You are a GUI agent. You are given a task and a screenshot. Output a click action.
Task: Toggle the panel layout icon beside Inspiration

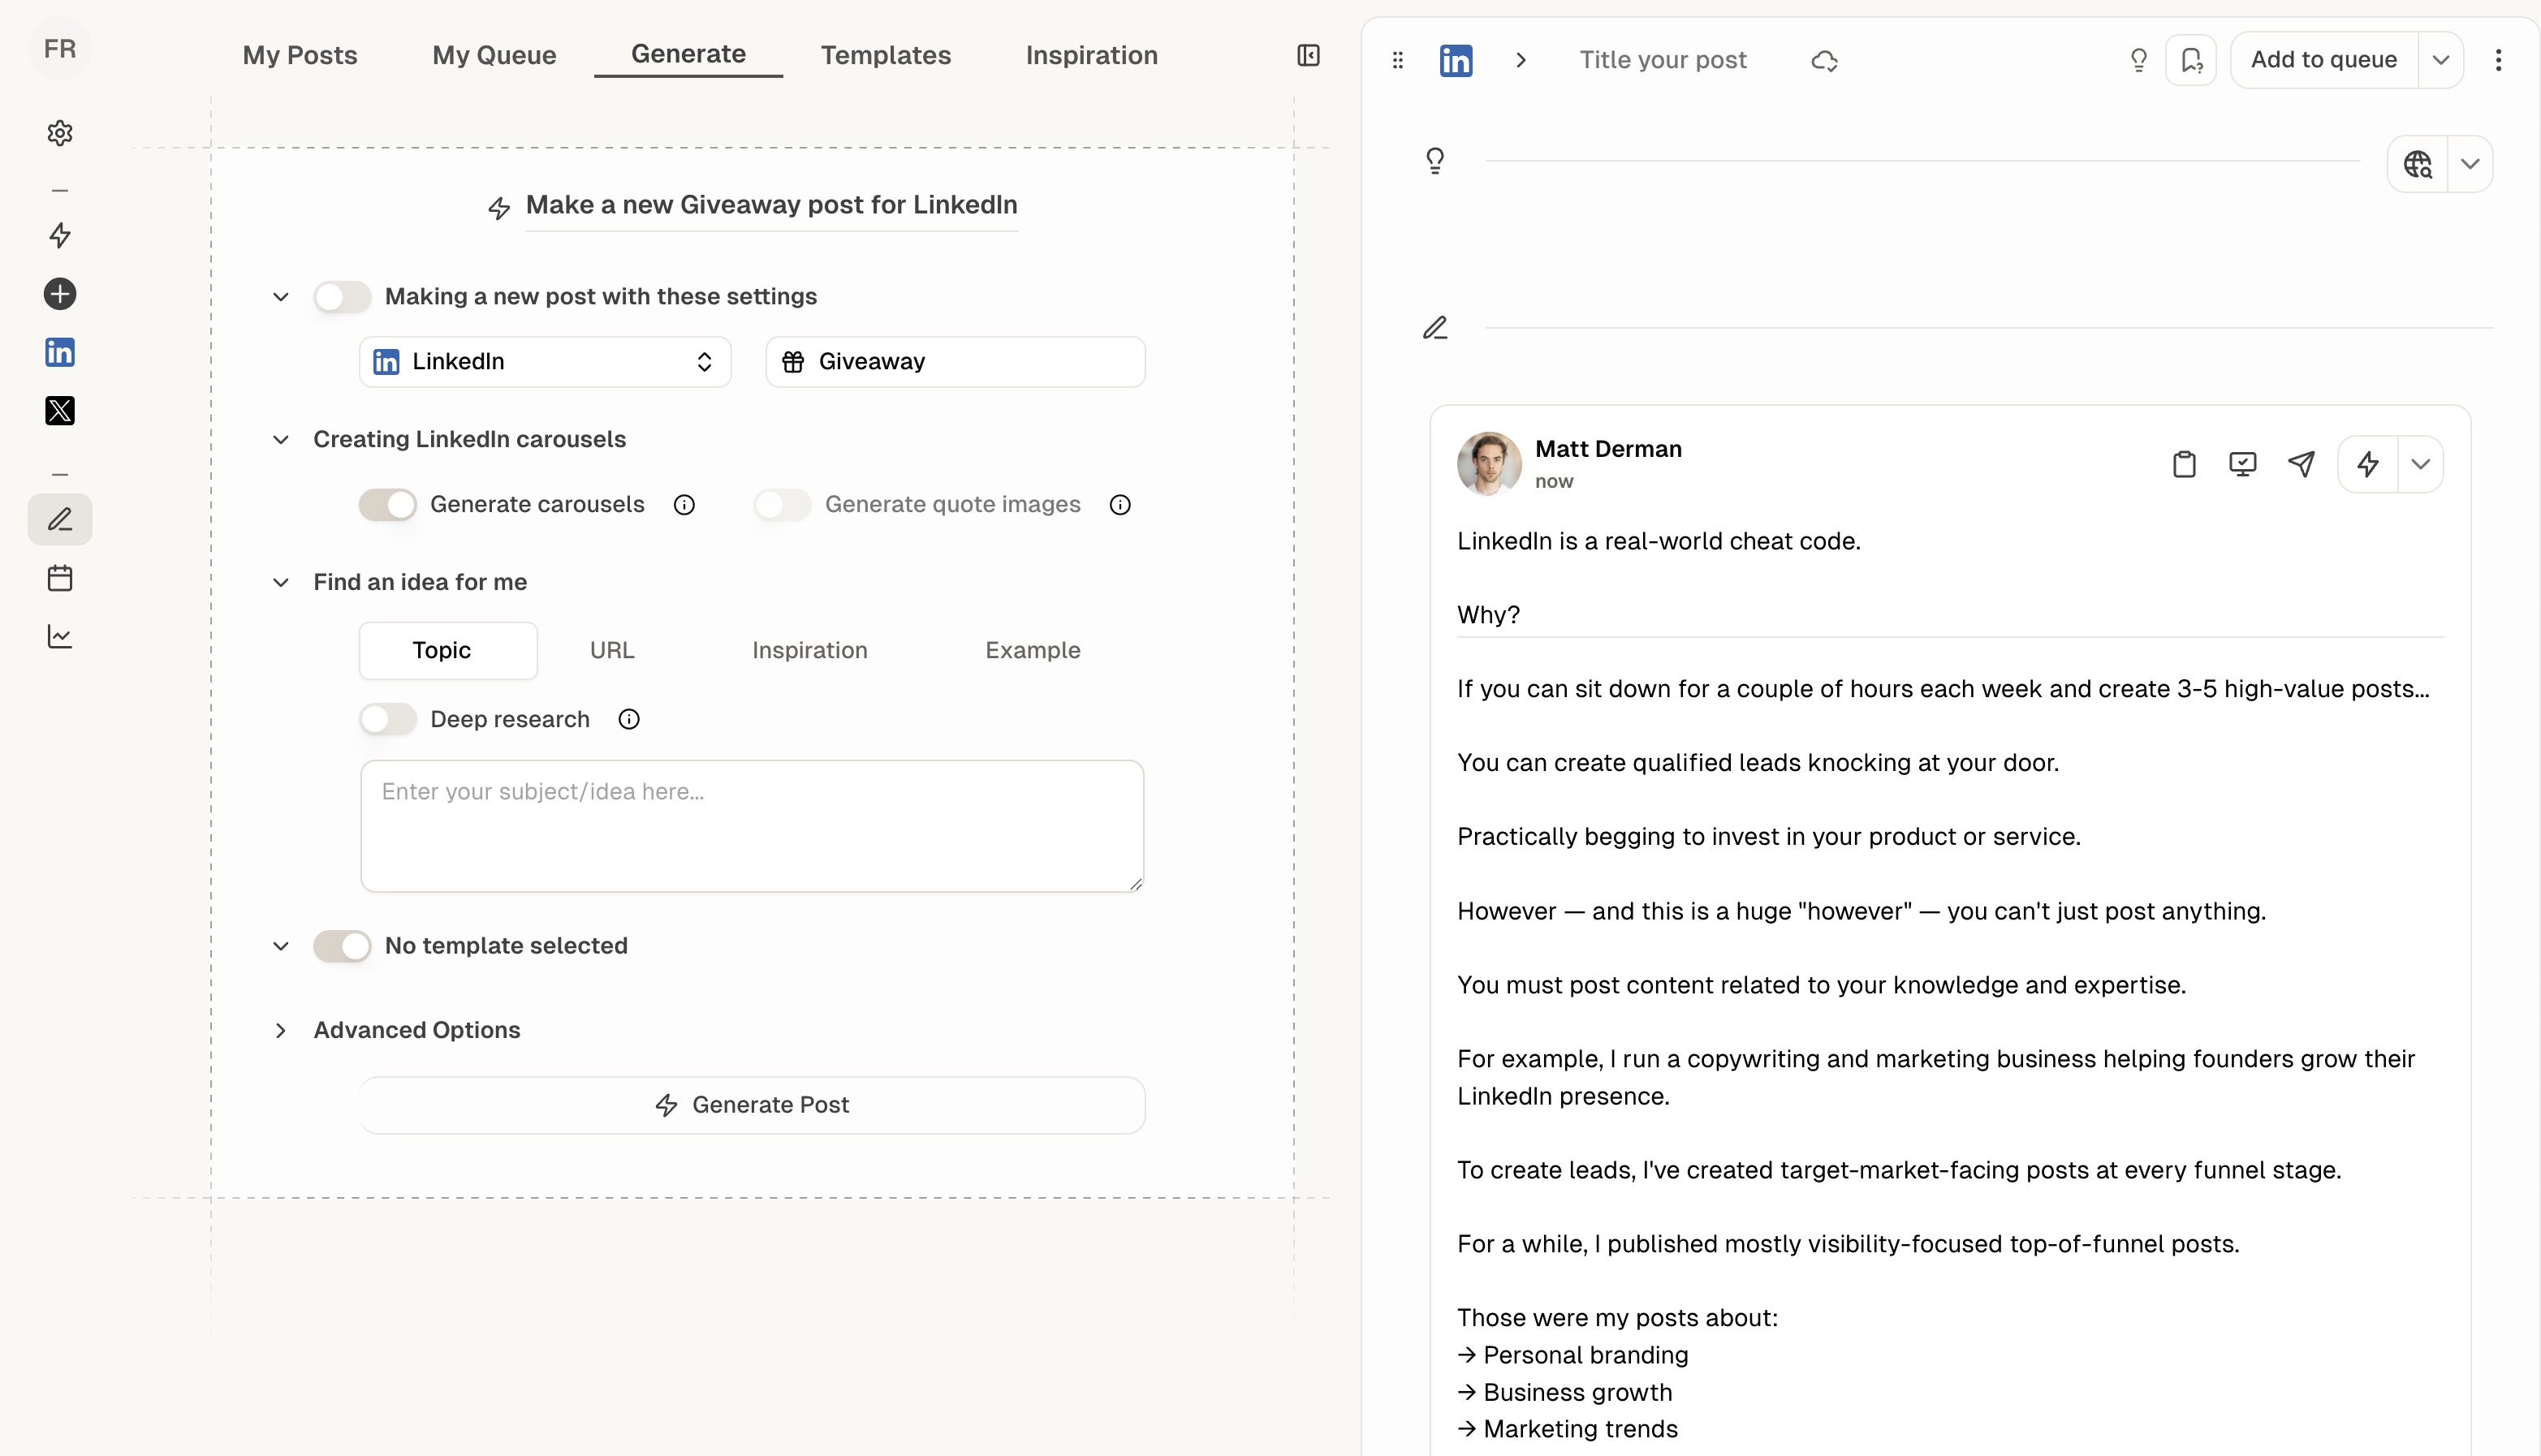pos(1308,55)
